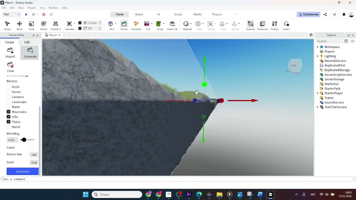Enable the Dunes biome checkbox

[x=9, y=92]
